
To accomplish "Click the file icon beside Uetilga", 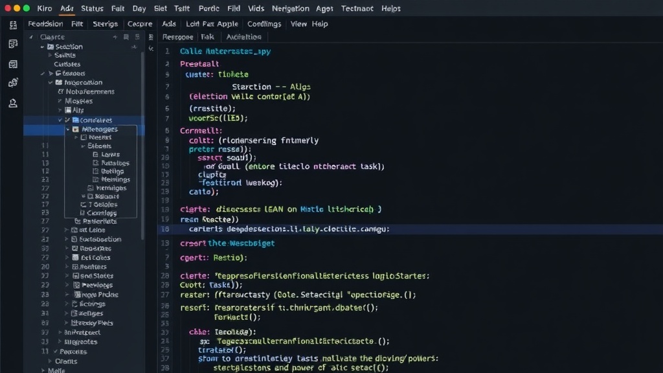I will click(96, 171).
